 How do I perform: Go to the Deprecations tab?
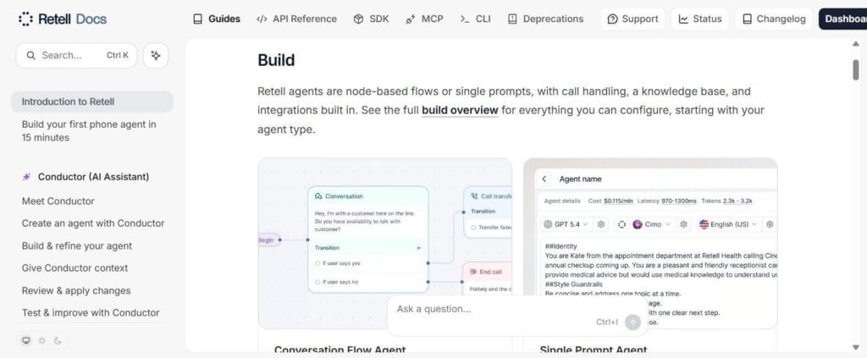(x=545, y=19)
